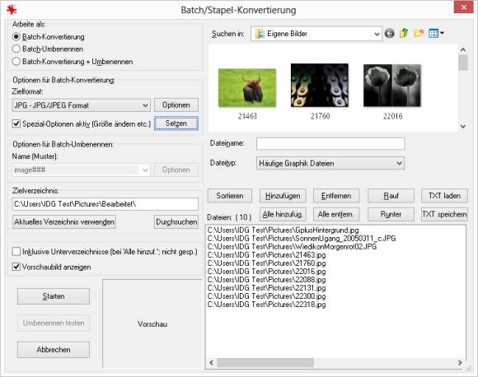Screen dimensions: 478x377
Task: Go up one folder level icon
Action: [404, 33]
